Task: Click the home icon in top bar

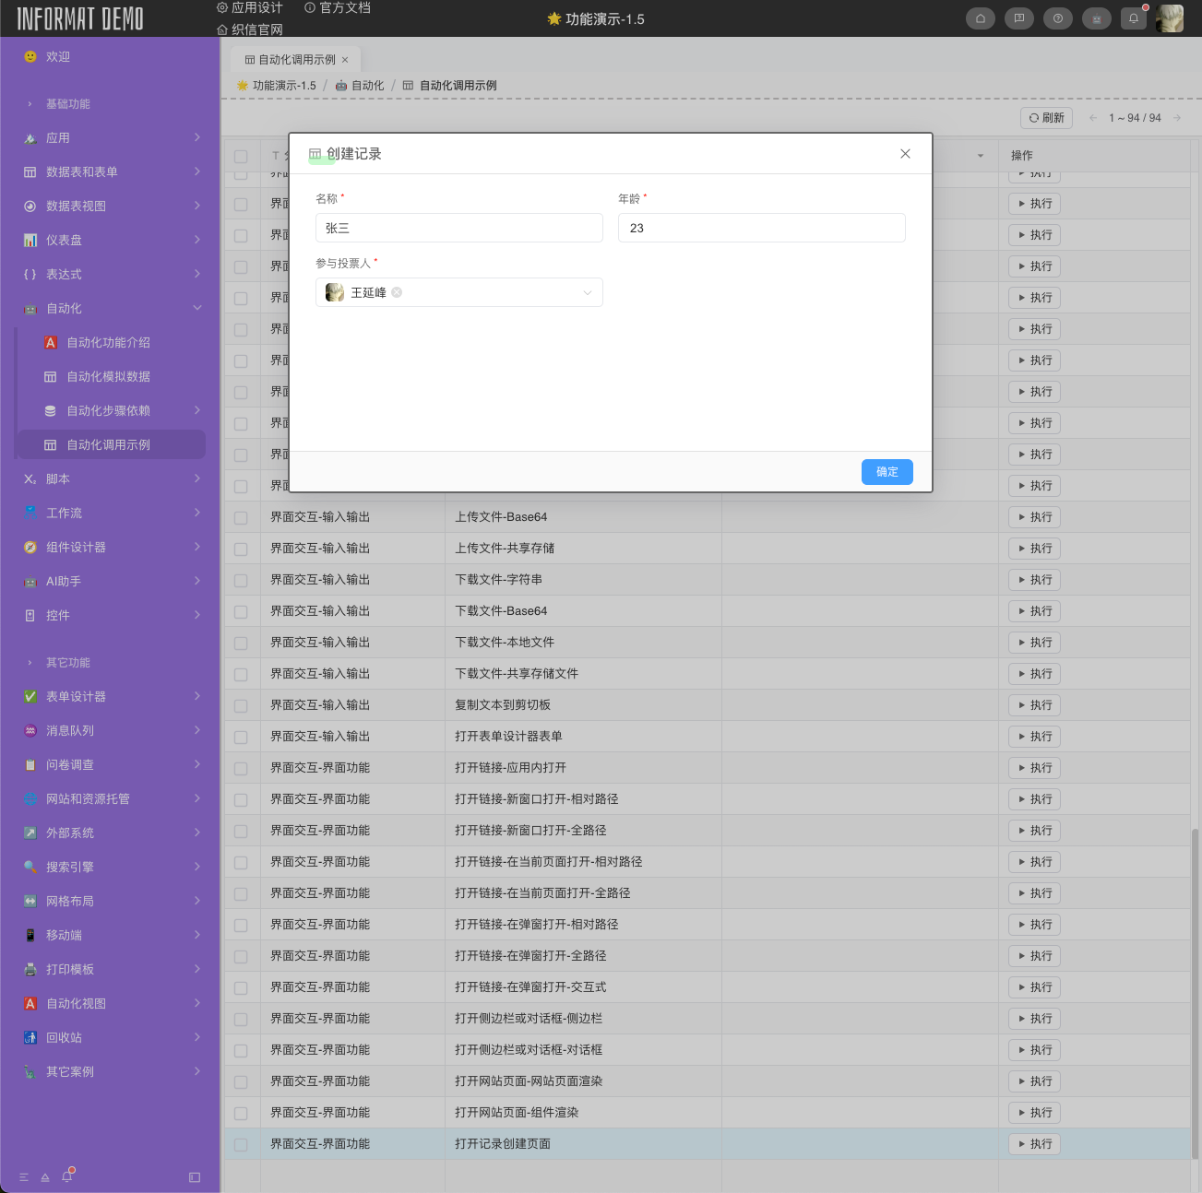Action: [x=980, y=18]
